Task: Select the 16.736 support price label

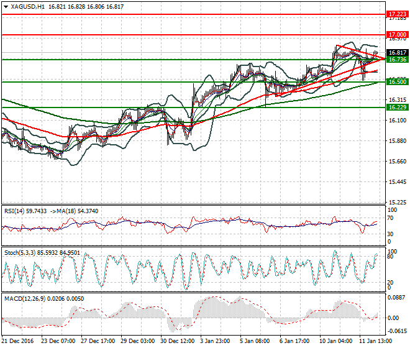Action: 398,60
